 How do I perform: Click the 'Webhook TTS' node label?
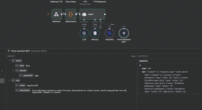click(x=56, y=2)
